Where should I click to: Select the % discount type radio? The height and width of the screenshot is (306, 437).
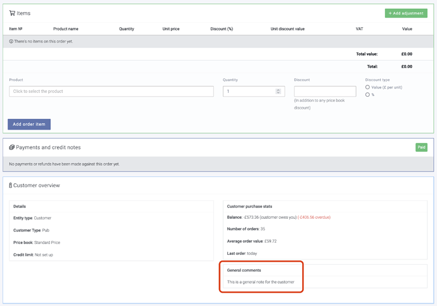(x=367, y=95)
